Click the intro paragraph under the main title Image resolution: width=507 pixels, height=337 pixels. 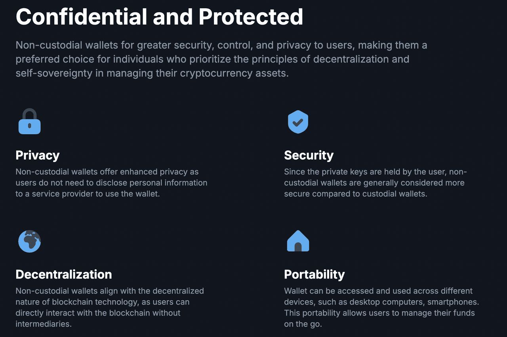point(221,59)
